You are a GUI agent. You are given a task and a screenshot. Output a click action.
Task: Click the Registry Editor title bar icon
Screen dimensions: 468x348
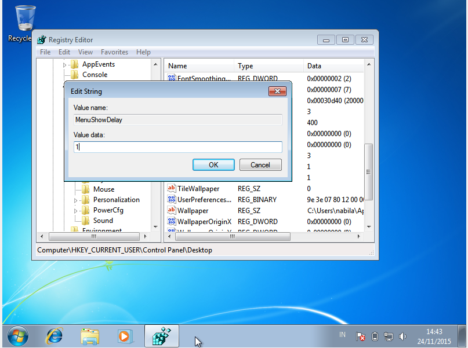tap(42, 39)
